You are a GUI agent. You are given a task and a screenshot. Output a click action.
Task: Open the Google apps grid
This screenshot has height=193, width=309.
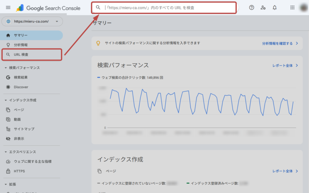tap(292, 7)
